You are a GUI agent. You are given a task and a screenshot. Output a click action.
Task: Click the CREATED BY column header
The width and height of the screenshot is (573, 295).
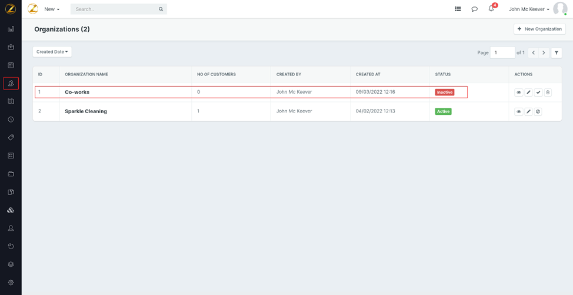point(289,74)
